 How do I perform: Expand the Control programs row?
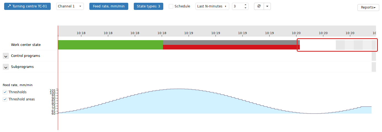pos(6,56)
